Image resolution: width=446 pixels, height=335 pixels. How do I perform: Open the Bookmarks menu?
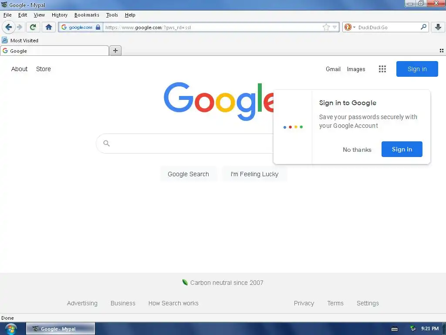point(87,15)
